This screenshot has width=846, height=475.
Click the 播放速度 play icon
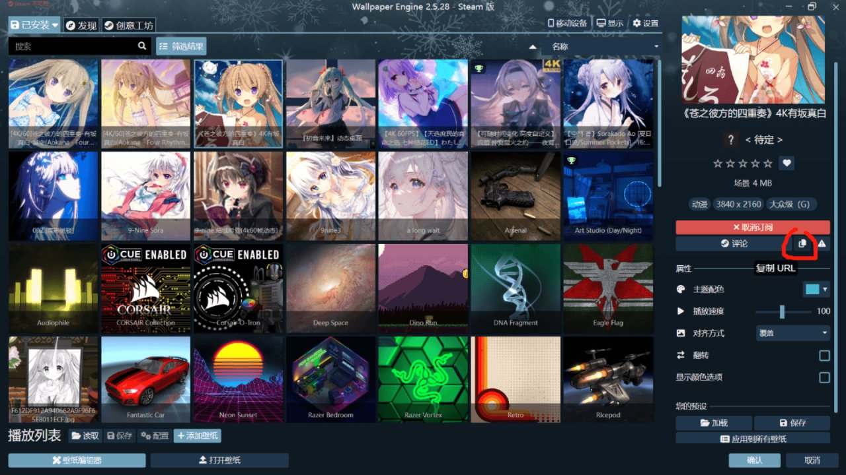(x=681, y=311)
